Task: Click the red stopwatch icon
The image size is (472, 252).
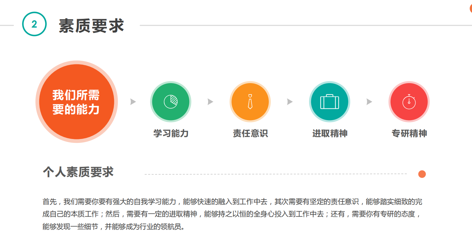Action: pyautogui.click(x=409, y=102)
